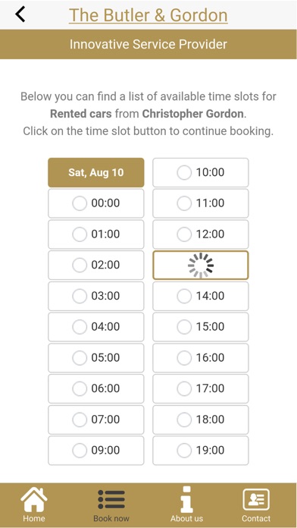The width and height of the screenshot is (297, 528).
Task: Go back using the arrow icon
Action: (x=20, y=14)
